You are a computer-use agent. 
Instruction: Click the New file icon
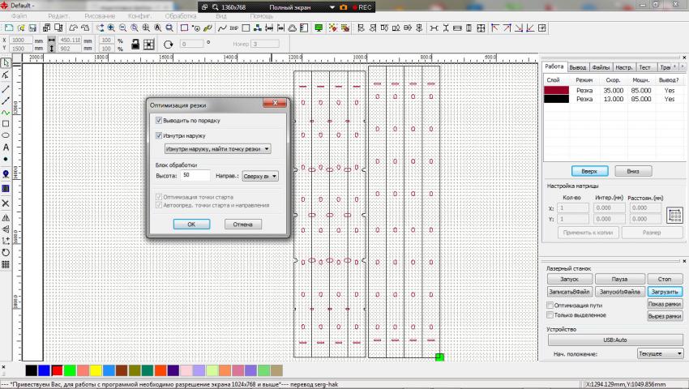tap(9, 28)
